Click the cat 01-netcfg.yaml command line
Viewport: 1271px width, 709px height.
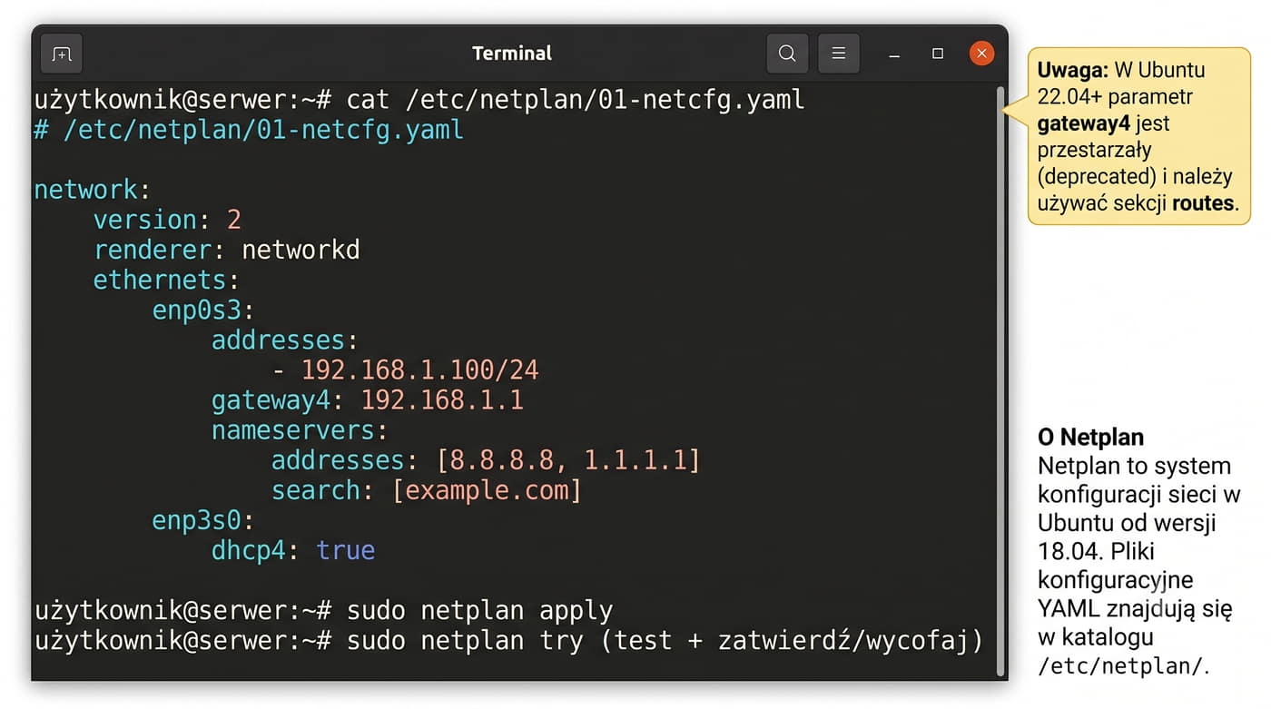419,100
